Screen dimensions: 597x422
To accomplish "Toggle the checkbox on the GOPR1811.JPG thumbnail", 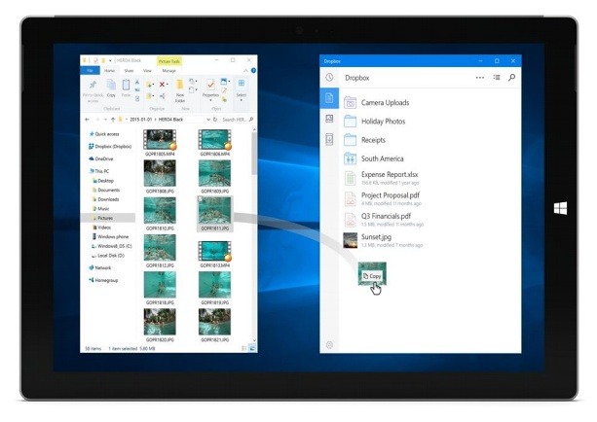I will click(200, 199).
